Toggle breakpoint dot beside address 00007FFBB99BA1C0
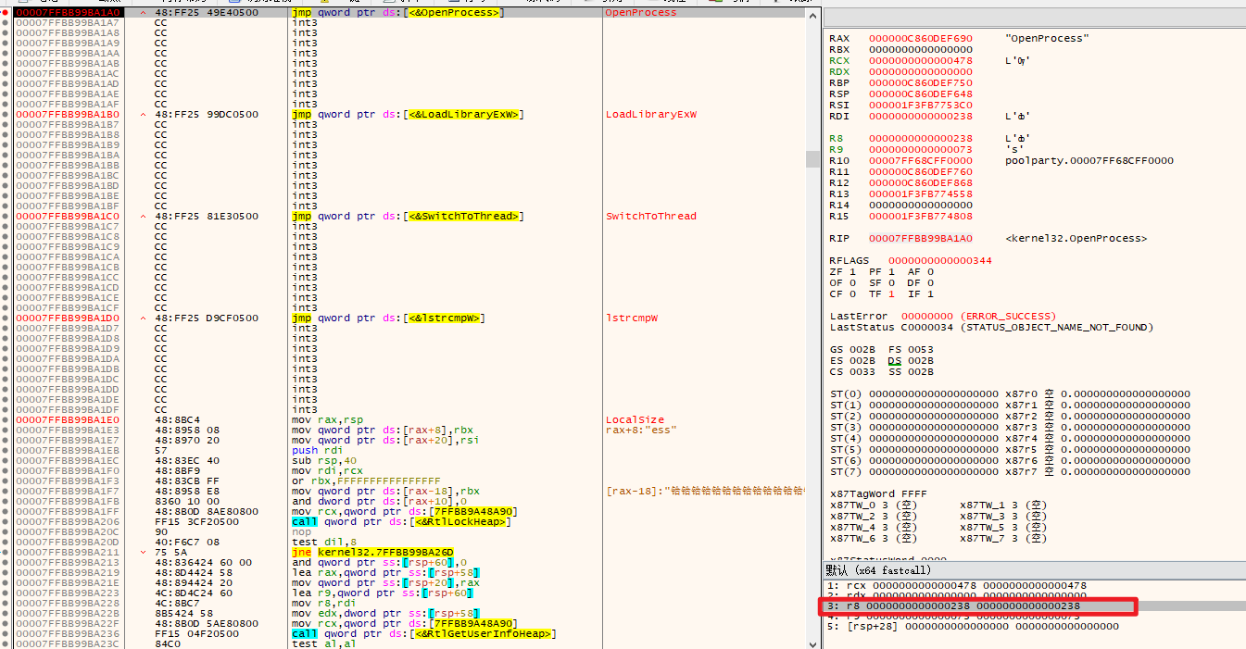Image resolution: width=1246 pixels, height=649 pixels. point(7,217)
